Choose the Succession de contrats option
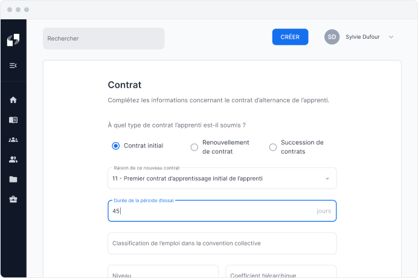This screenshot has height=278, width=418. [x=273, y=147]
